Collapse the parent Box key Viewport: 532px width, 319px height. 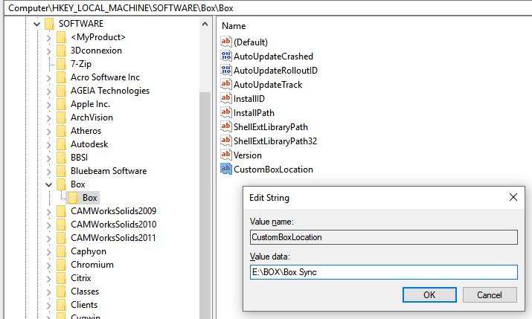(x=49, y=184)
